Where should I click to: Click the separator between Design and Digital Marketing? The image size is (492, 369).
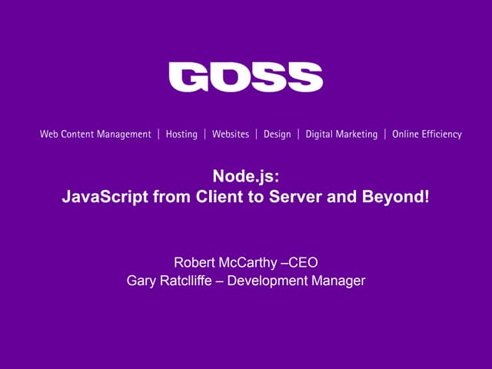[x=298, y=134]
